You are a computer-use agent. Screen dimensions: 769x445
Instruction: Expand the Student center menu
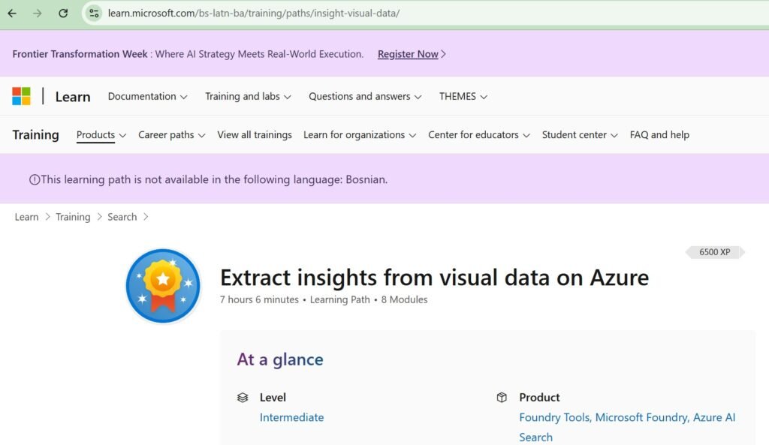tap(580, 135)
